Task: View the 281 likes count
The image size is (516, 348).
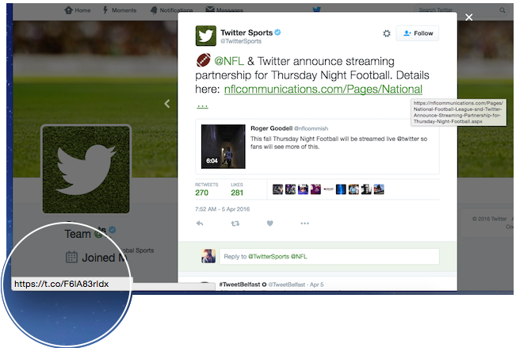Action: [237, 193]
